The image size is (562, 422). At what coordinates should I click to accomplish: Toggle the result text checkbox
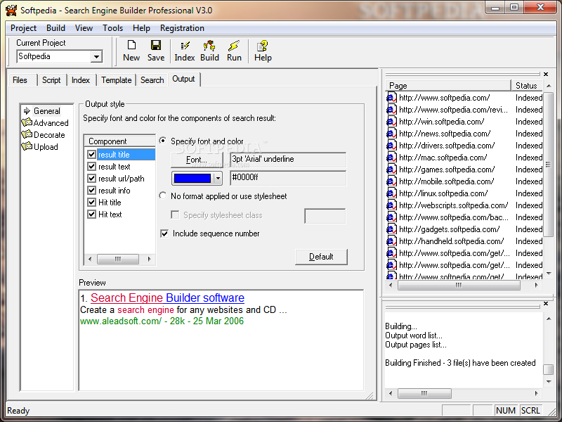(x=92, y=167)
